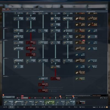Open the Coastal fleet tab
110x110 pixels.
[x=36, y=9]
